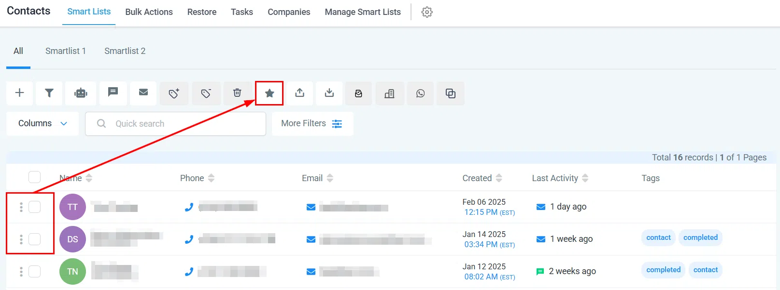Open the settings gear icon
Image resolution: width=780 pixels, height=290 pixels.
pyautogui.click(x=427, y=12)
